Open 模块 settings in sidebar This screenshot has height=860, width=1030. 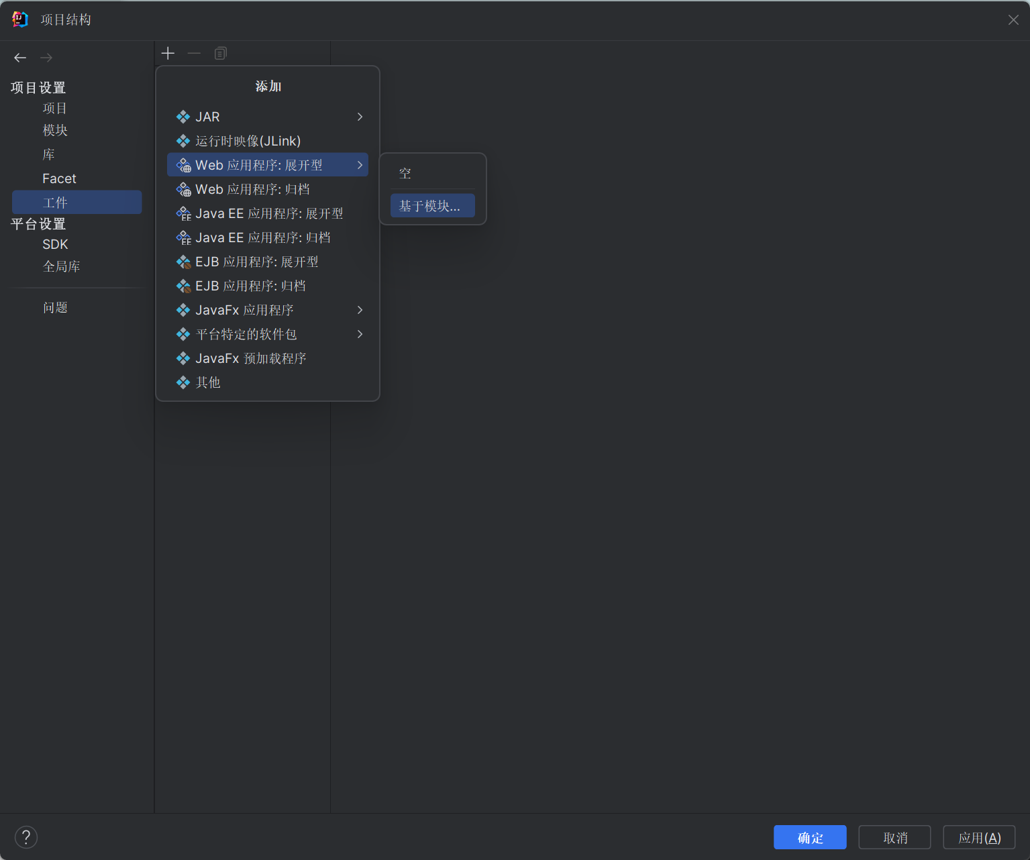tap(55, 130)
